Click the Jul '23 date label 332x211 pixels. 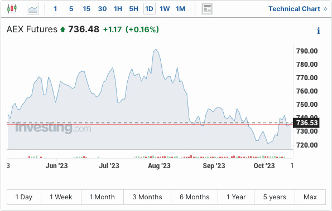(109, 166)
